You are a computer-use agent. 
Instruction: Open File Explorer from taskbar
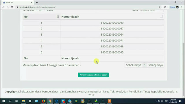coord(23,101)
